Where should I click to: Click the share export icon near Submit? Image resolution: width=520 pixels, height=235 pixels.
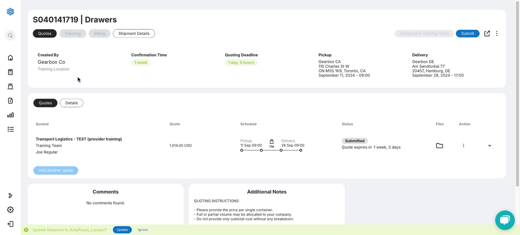click(x=487, y=33)
